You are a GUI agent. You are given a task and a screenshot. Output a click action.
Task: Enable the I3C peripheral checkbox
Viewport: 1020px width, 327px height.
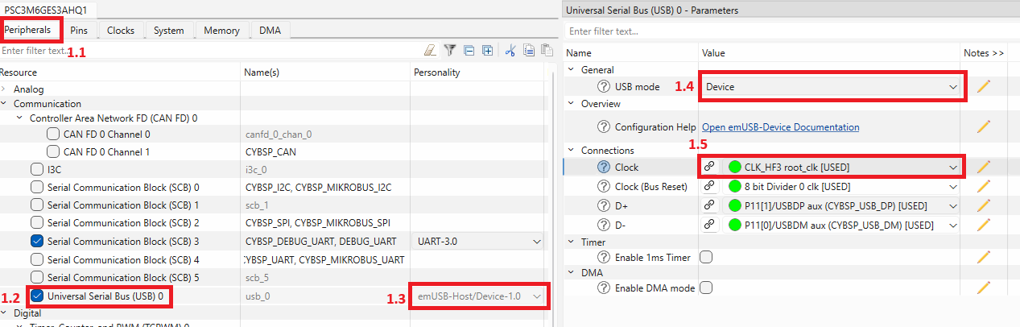coord(37,169)
